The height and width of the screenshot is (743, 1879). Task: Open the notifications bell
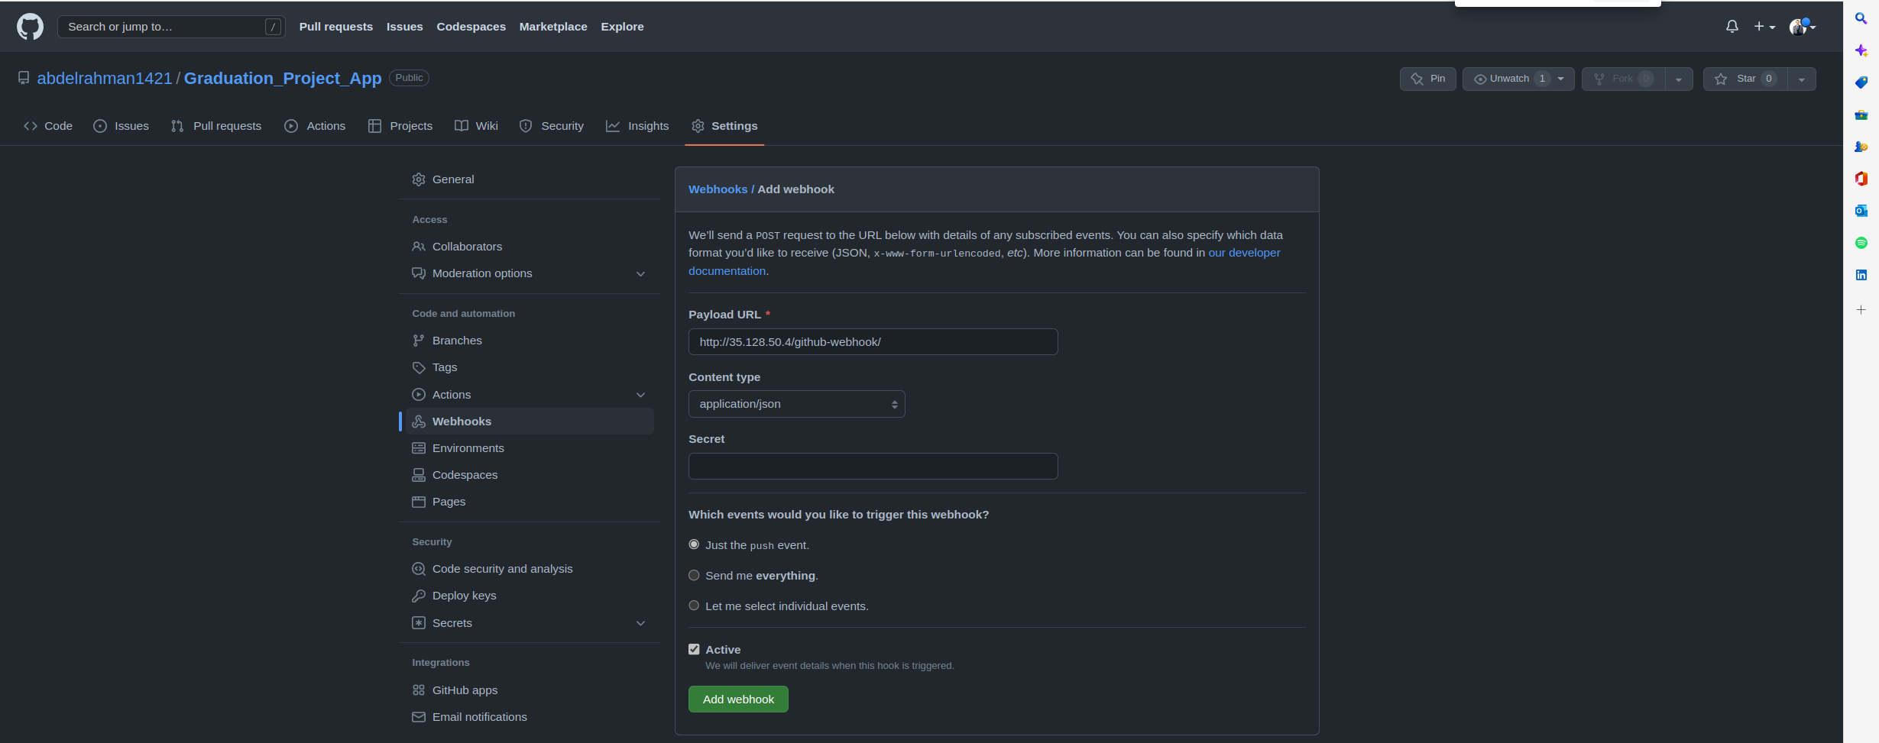click(1732, 26)
